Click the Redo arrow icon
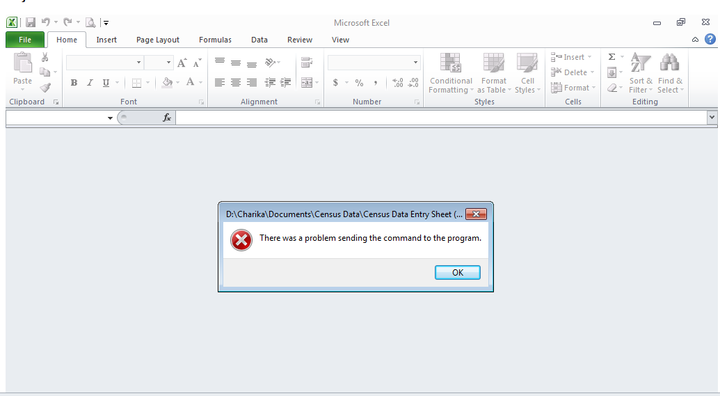720x396 pixels. (68, 22)
